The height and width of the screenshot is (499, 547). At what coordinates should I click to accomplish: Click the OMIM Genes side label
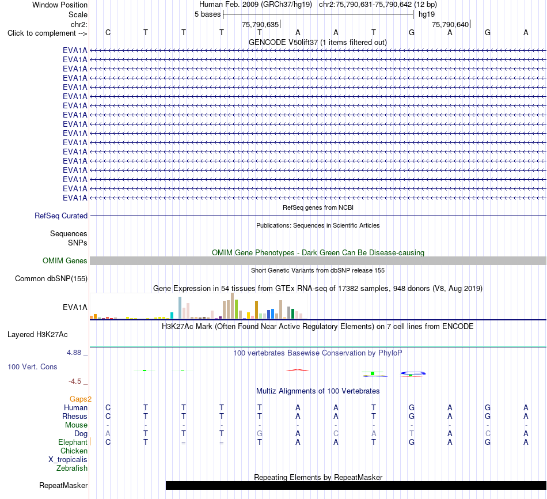click(64, 261)
